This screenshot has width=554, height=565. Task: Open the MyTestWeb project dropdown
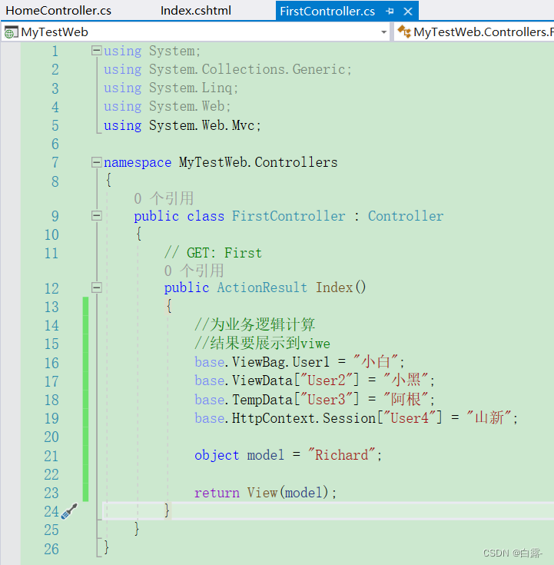tap(383, 32)
